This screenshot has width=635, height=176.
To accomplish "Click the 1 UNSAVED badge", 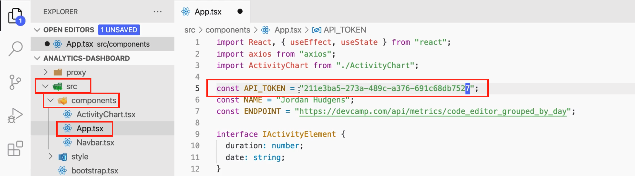I will click(119, 30).
